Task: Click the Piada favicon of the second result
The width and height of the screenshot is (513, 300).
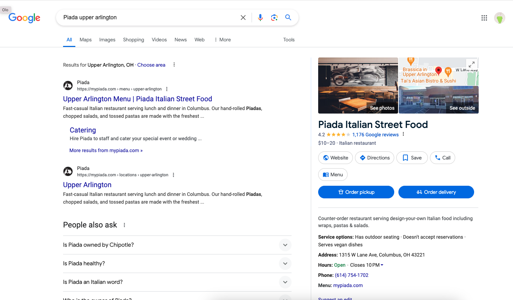Action: click(x=68, y=171)
